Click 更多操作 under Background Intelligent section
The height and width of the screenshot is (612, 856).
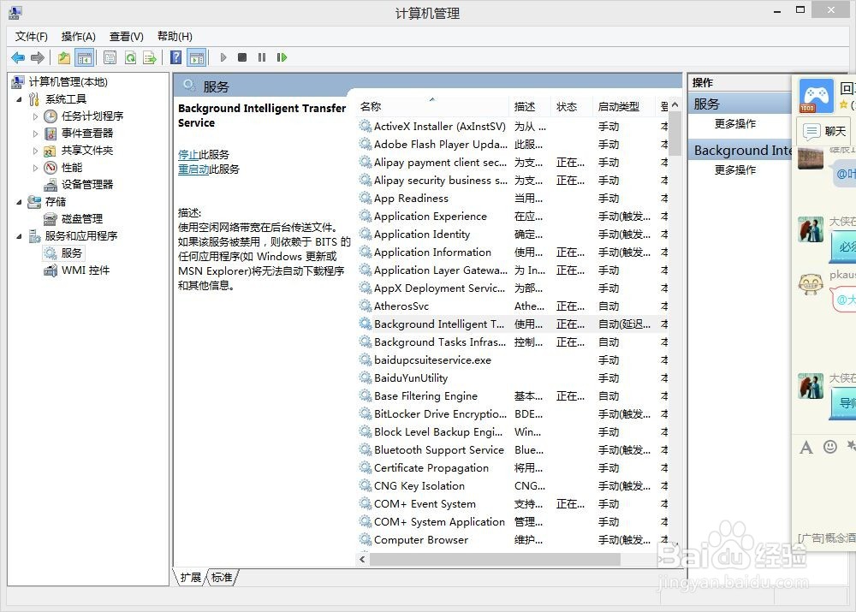point(735,170)
